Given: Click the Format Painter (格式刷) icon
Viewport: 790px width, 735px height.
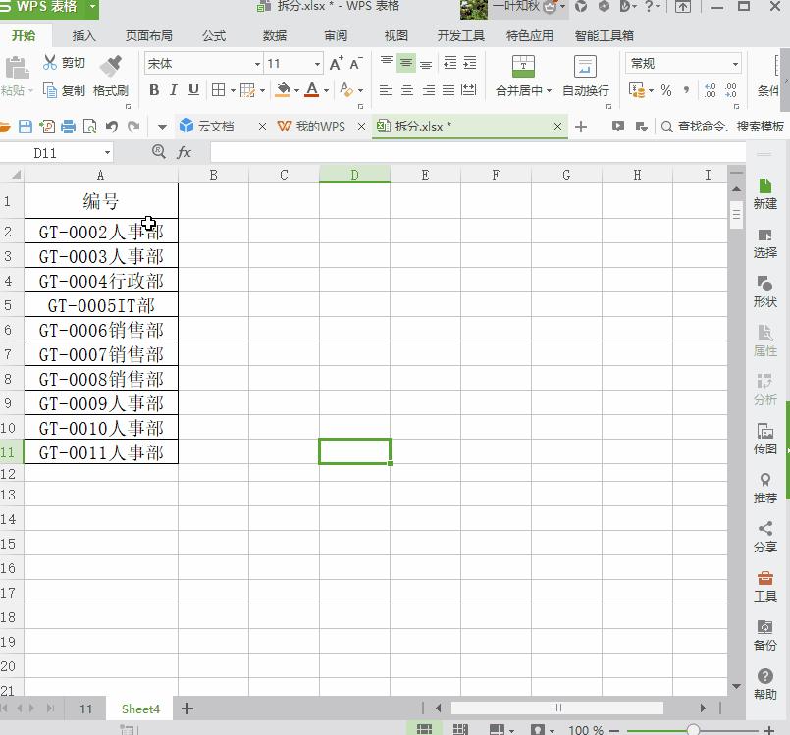Looking at the screenshot, I should coord(111,67).
